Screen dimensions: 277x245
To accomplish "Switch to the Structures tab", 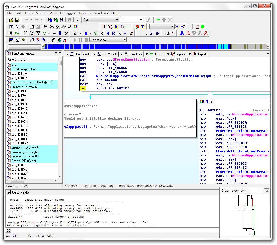I will tap(134, 54).
